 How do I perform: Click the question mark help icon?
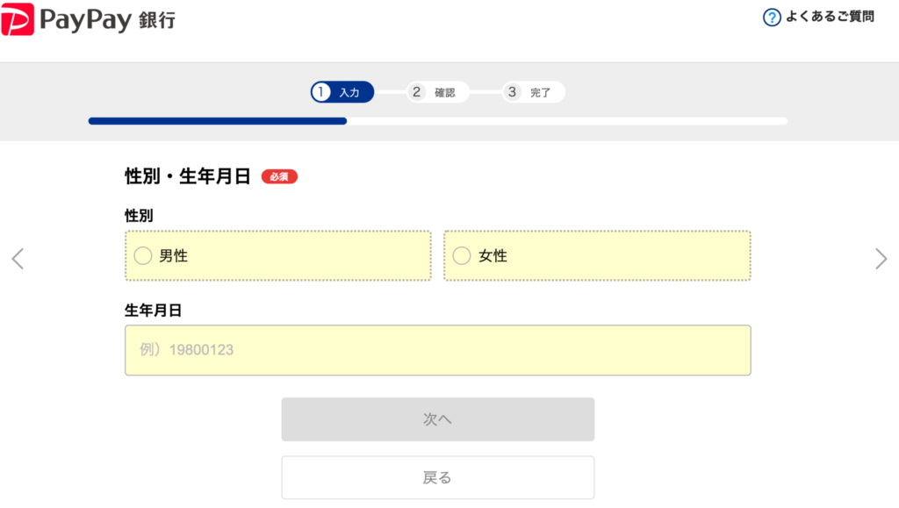click(772, 17)
